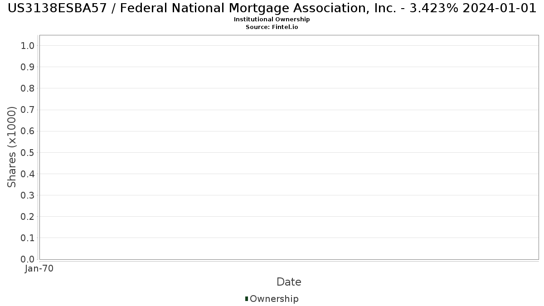Click the Date x-axis title

(x=289, y=282)
